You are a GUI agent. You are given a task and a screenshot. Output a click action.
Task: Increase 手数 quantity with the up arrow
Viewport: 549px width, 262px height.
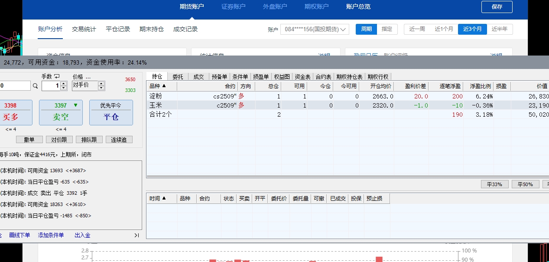tap(64, 84)
